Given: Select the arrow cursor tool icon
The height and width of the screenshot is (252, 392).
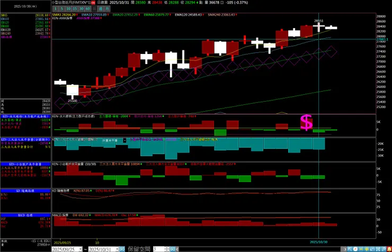Looking at the screenshot, I should [350, 249].
